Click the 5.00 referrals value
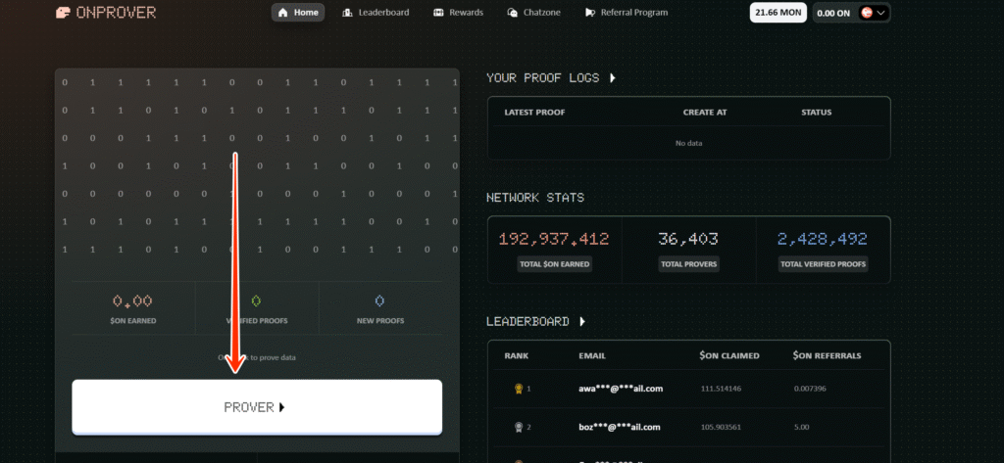Image resolution: width=1004 pixels, height=463 pixels. coord(802,427)
